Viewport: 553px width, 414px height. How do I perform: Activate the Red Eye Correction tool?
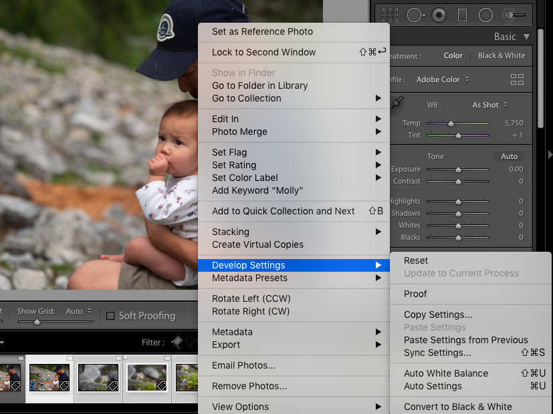[439, 15]
